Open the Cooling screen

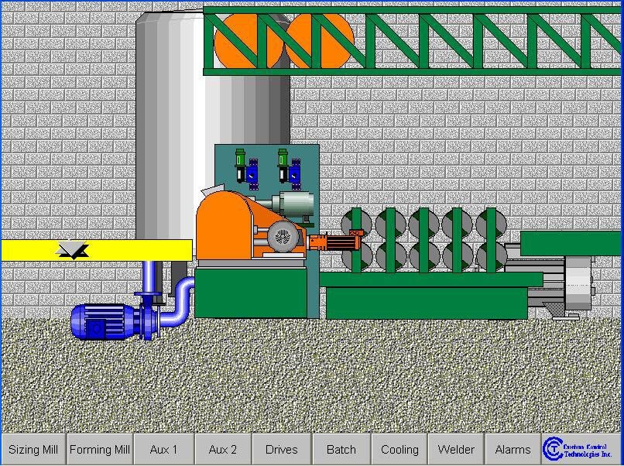tap(399, 449)
